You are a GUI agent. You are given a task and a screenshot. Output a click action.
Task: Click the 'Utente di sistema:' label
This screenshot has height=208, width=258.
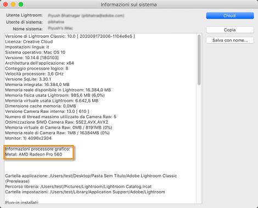pos(24,22)
